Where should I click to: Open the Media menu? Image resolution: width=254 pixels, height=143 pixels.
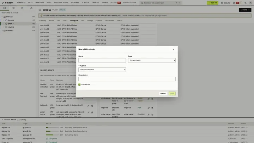[x=49, y=3]
